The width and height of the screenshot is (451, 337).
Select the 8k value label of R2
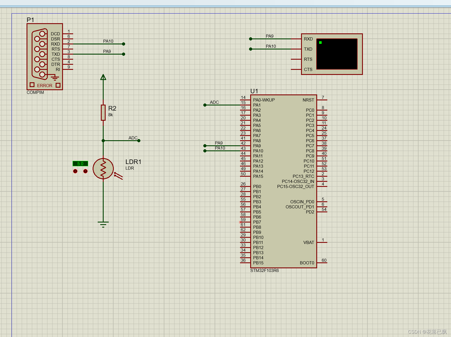pyautogui.click(x=111, y=115)
